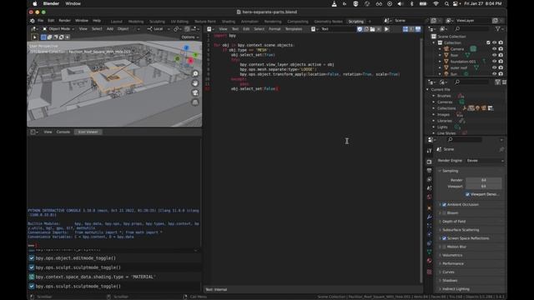This screenshot has width=534, height=300.
Task: Open the World properties tab icon
Action: (x=429, y=197)
